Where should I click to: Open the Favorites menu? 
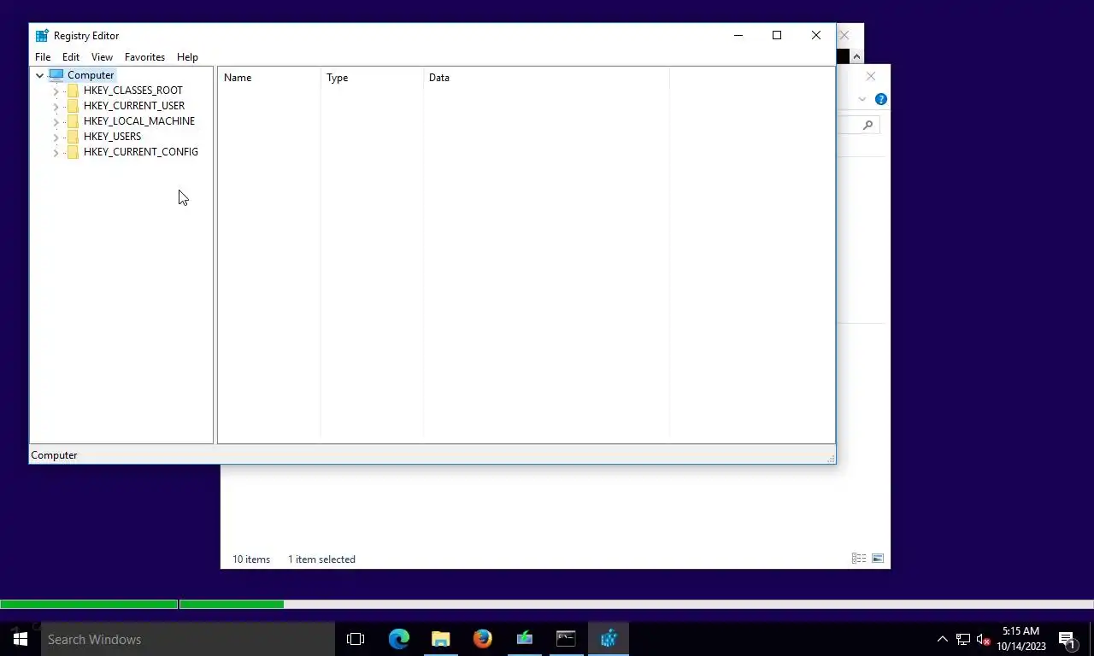click(144, 57)
